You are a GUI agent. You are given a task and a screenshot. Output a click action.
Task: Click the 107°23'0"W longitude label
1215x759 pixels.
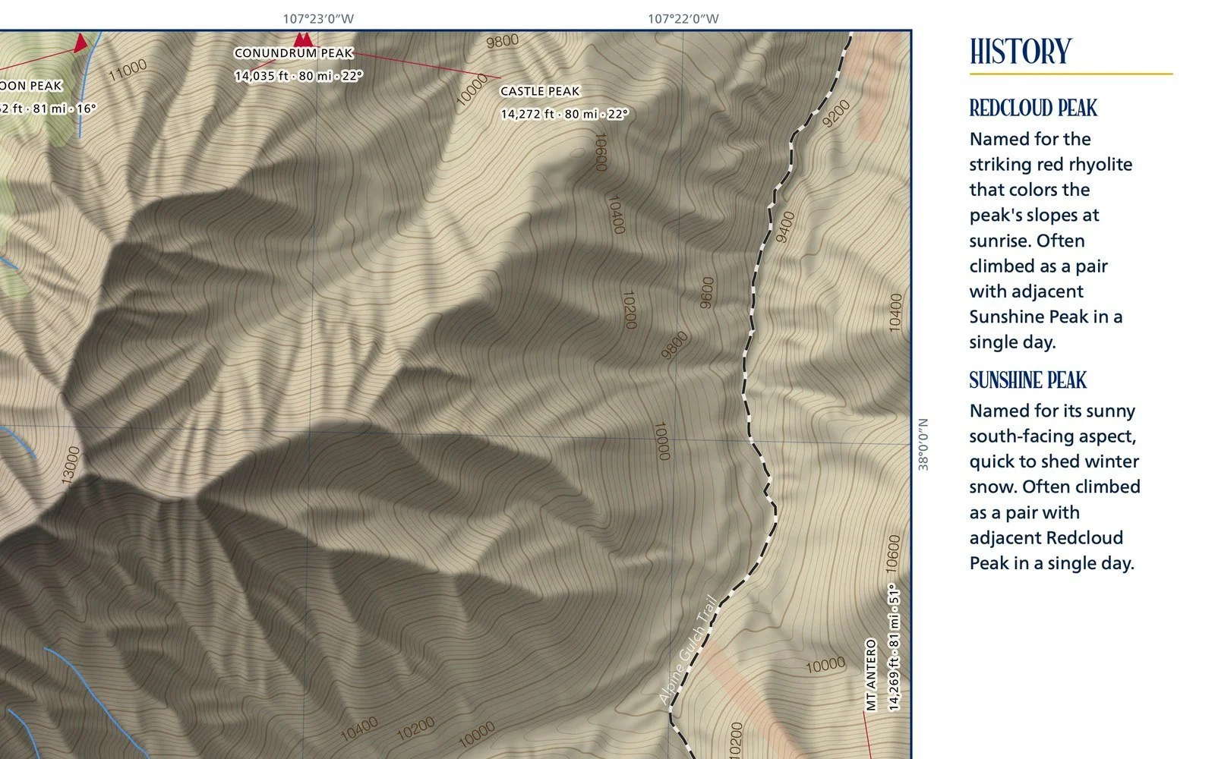pos(318,19)
